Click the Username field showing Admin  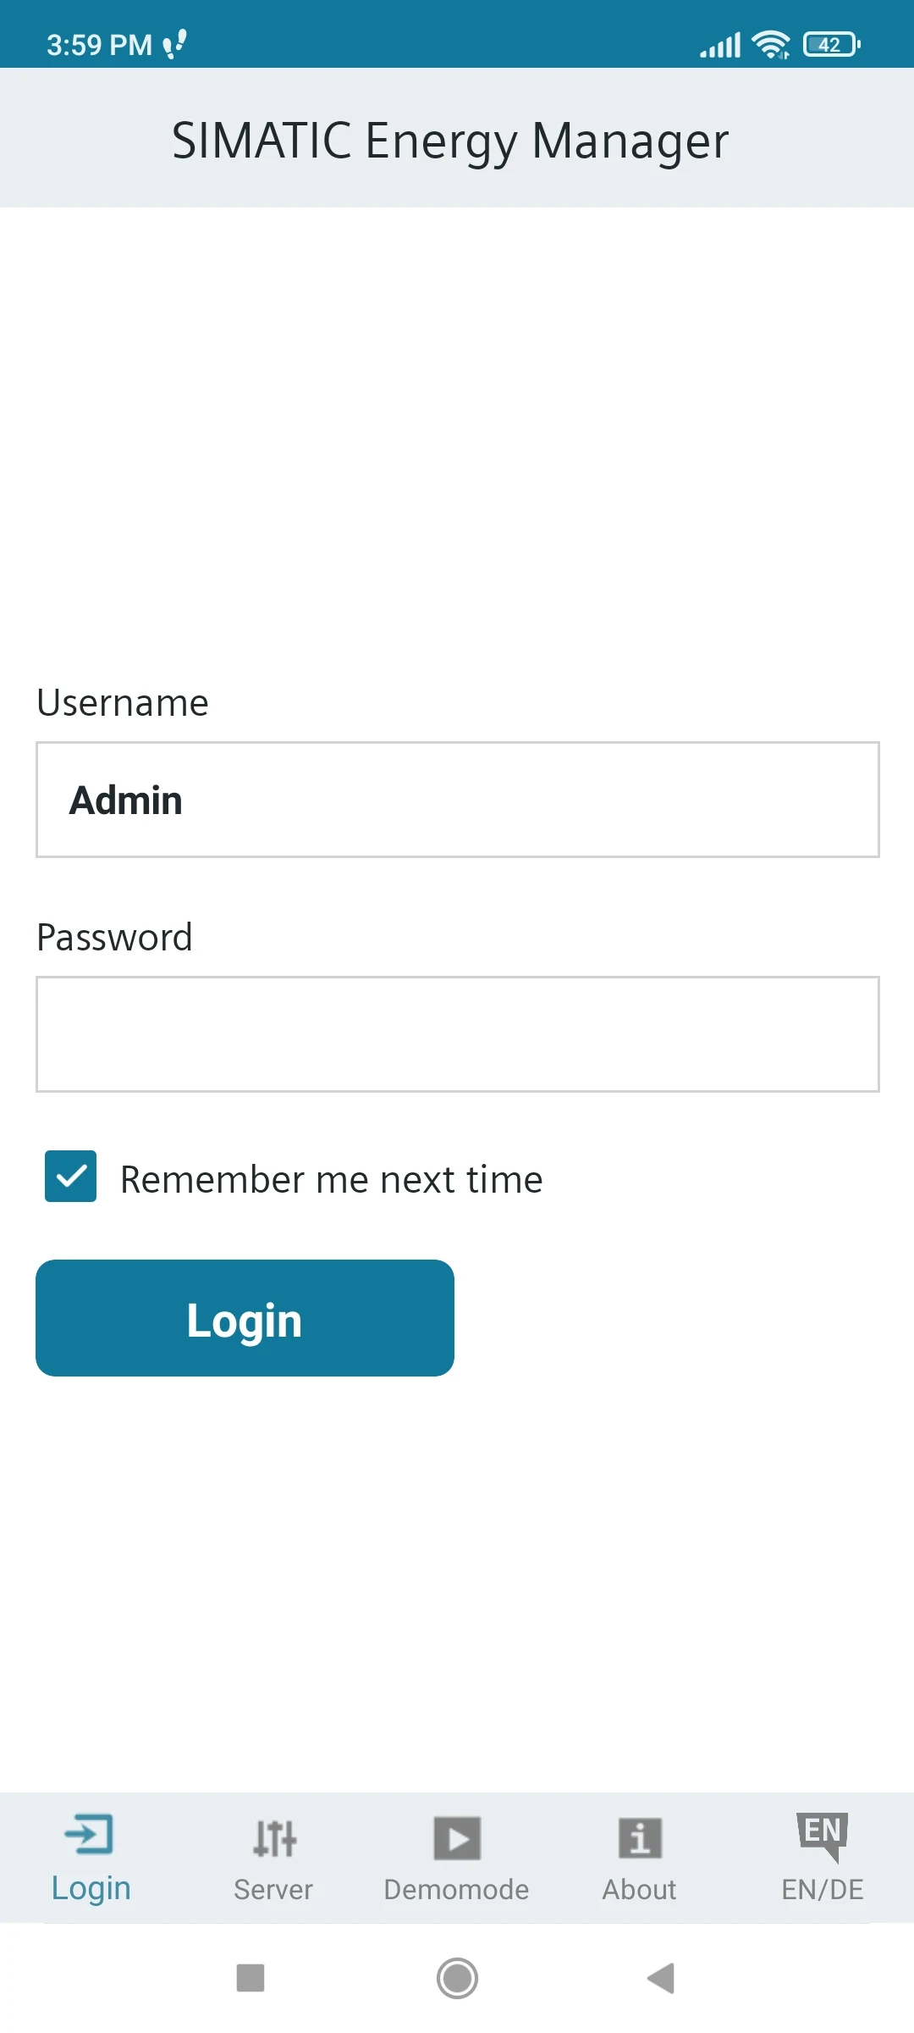click(457, 800)
